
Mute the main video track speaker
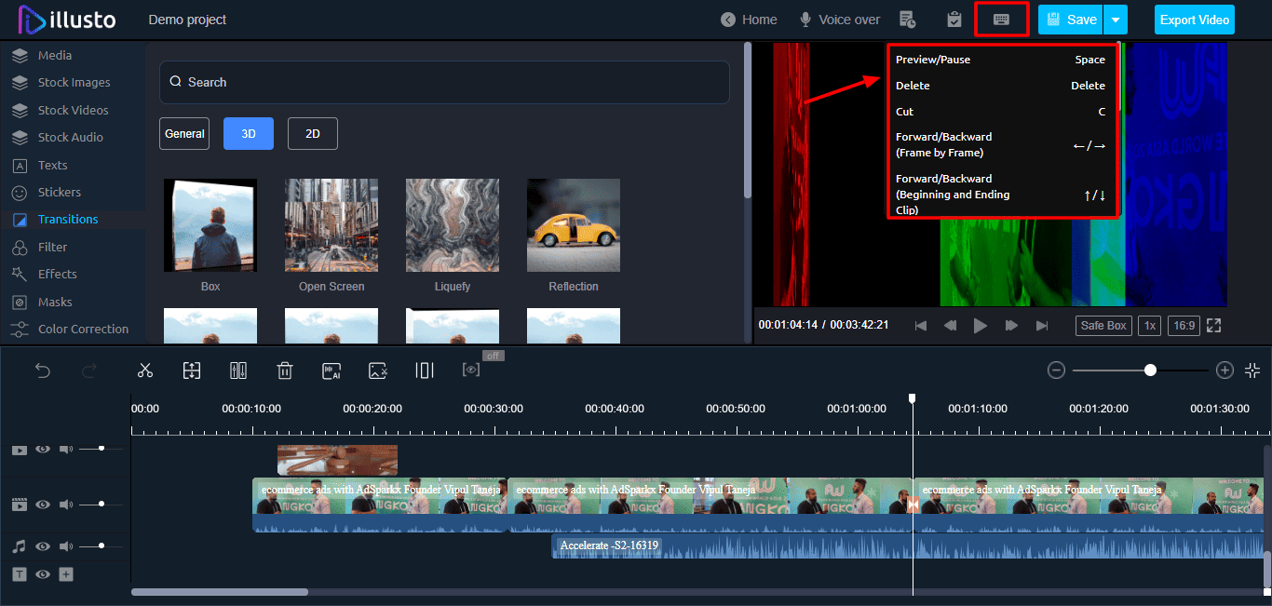pos(66,505)
